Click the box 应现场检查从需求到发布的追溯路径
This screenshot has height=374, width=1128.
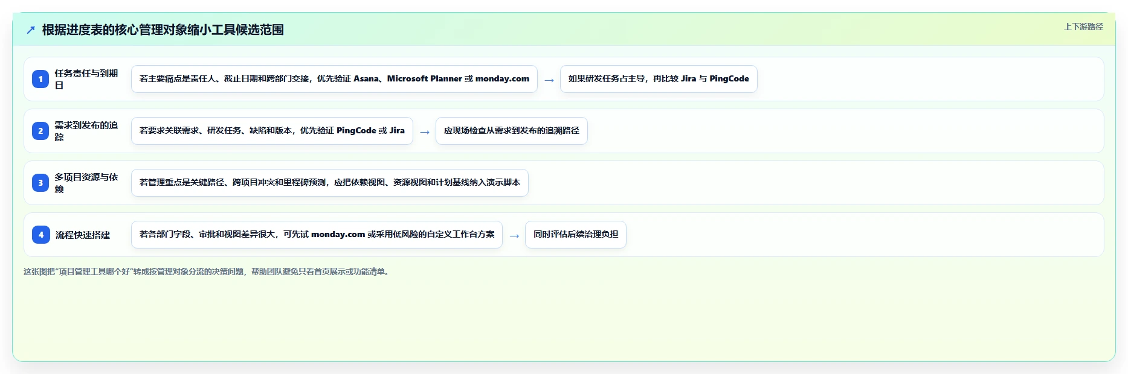pos(511,131)
